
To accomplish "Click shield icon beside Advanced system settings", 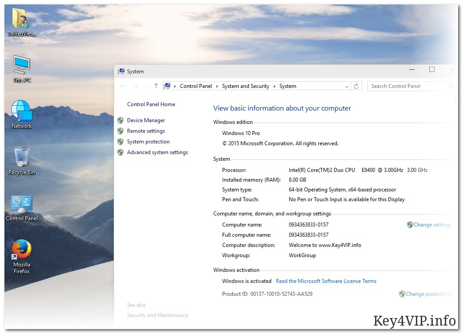I will [120, 152].
